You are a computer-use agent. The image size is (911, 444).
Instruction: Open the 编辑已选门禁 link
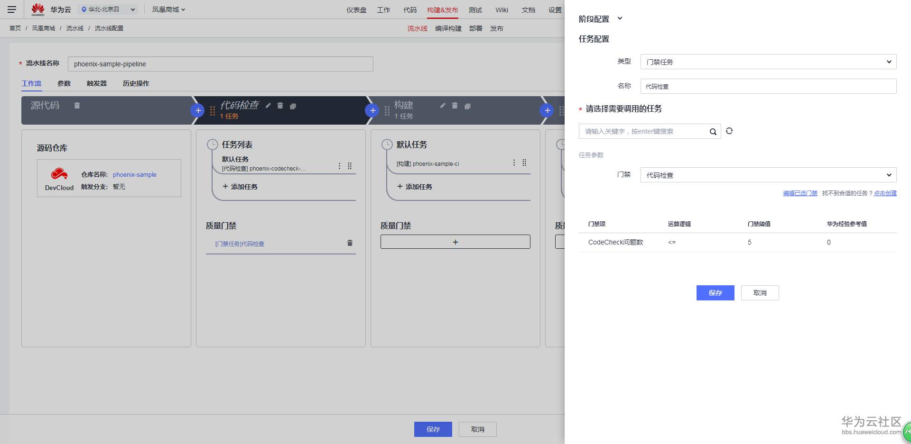800,193
